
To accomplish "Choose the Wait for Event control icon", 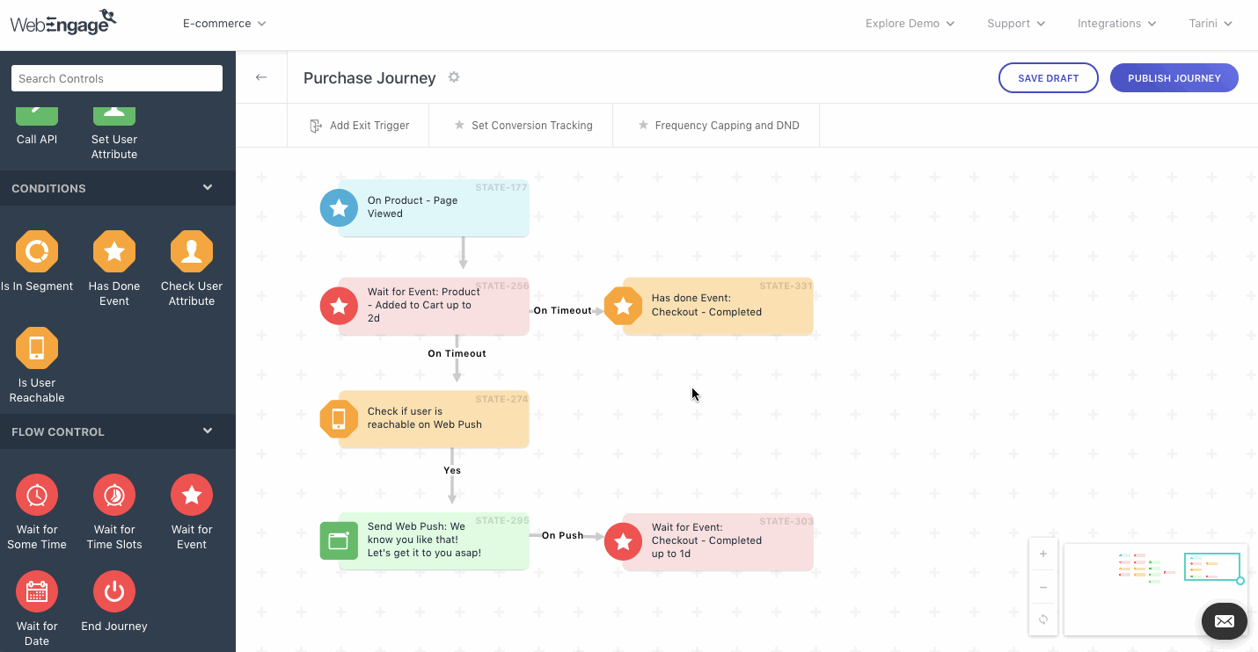I will 192,496.
